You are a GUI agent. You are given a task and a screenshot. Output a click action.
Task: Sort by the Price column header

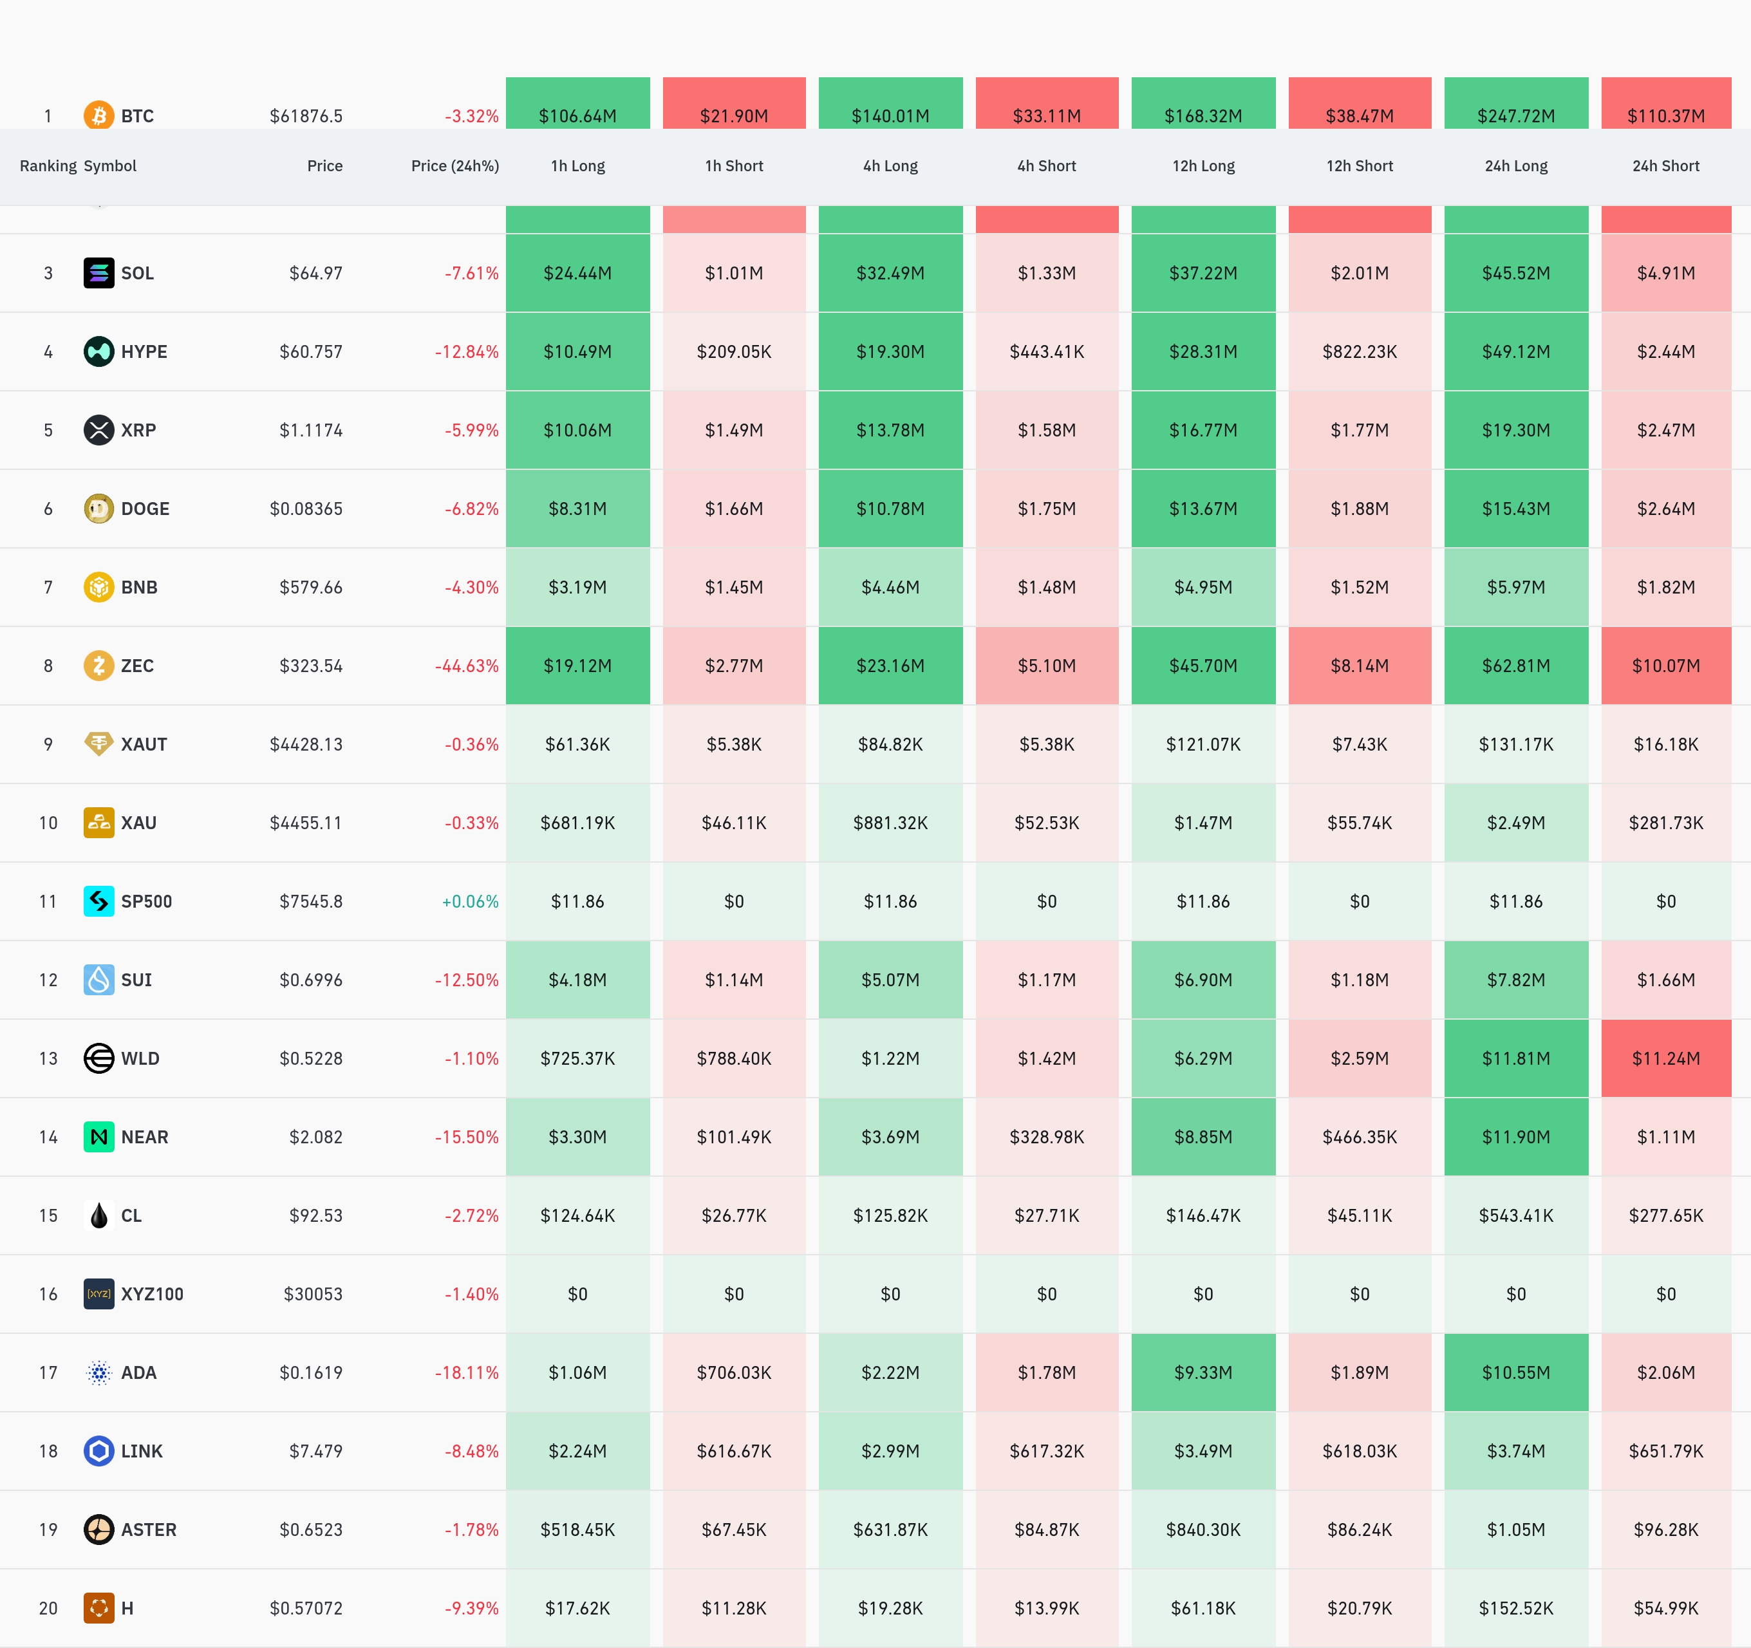(x=325, y=165)
